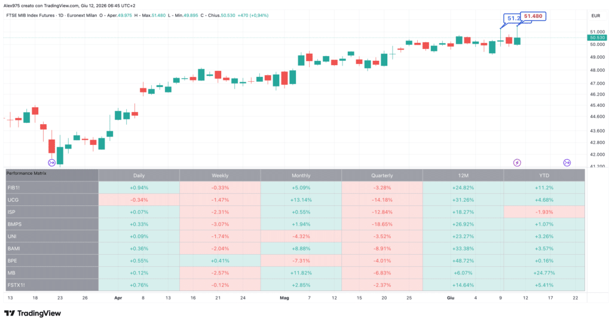
Task: Click BMPS quarterly value -18.65%
Action: pos(382,224)
